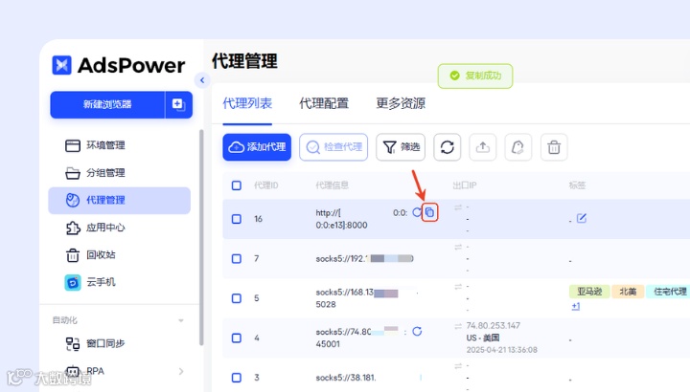This screenshot has height=392, width=690.
Task: Click check-proxy refresh icon in row 16
Action: coord(416,212)
